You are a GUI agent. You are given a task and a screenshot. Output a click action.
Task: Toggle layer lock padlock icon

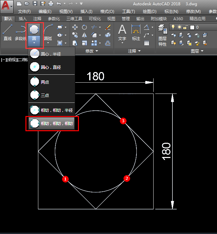(185, 27)
